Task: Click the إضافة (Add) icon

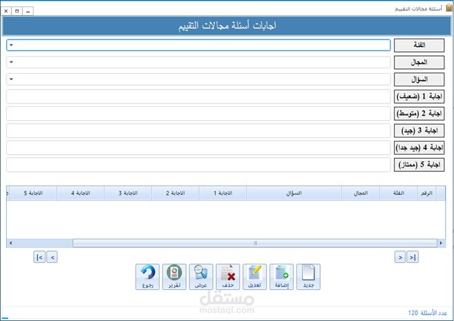Action: click(x=281, y=277)
